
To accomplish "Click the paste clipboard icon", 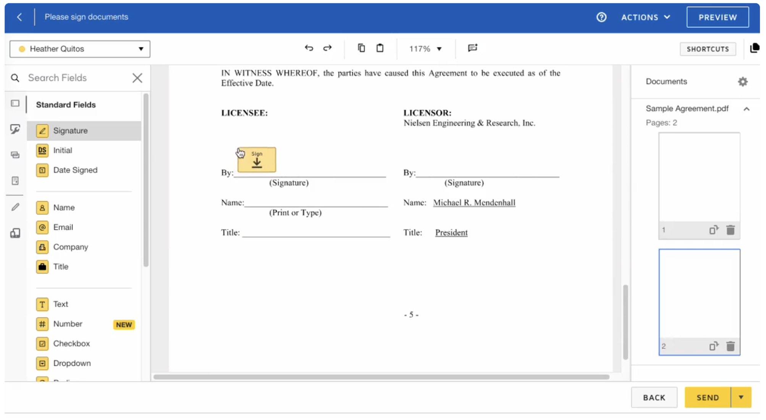I will [380, 48].
